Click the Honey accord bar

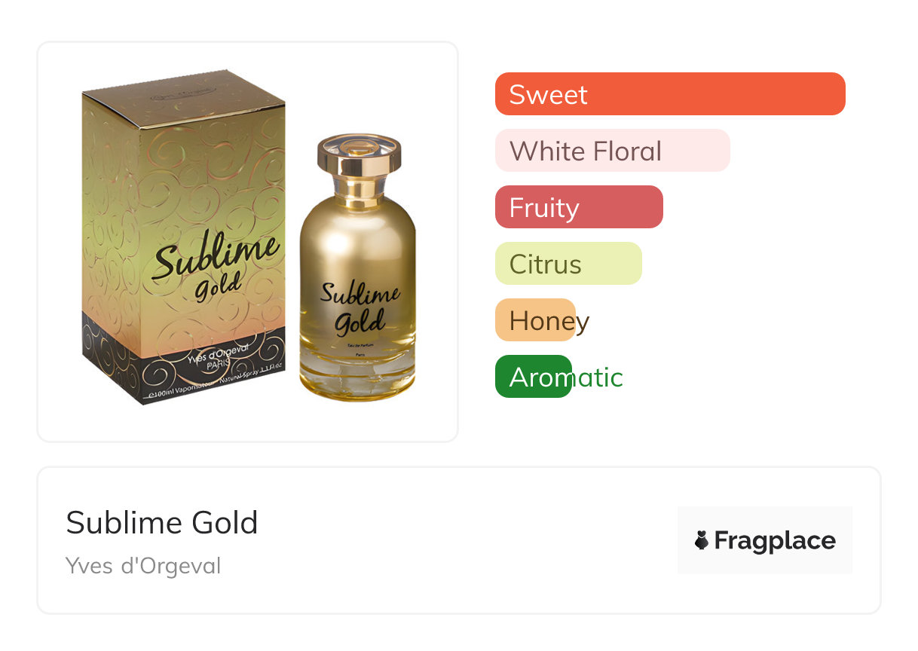(535, 320)
